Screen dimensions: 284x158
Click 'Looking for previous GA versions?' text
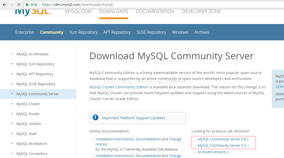(x=220, y=131)
